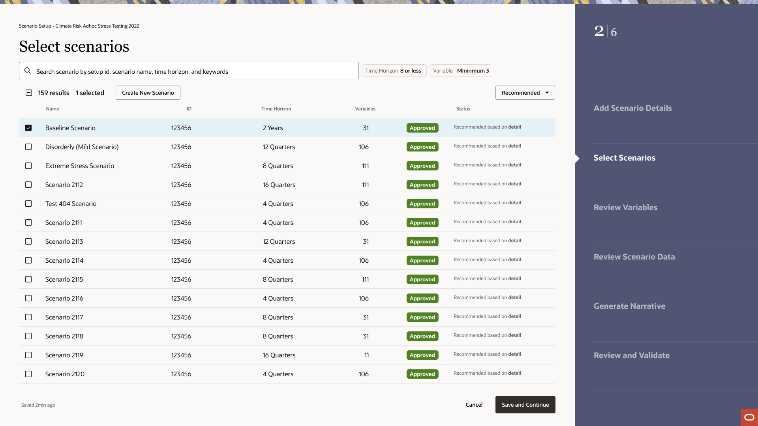Open the Oracle assistant icon
This screenshot has width=758, height=426.
point(749,417)
